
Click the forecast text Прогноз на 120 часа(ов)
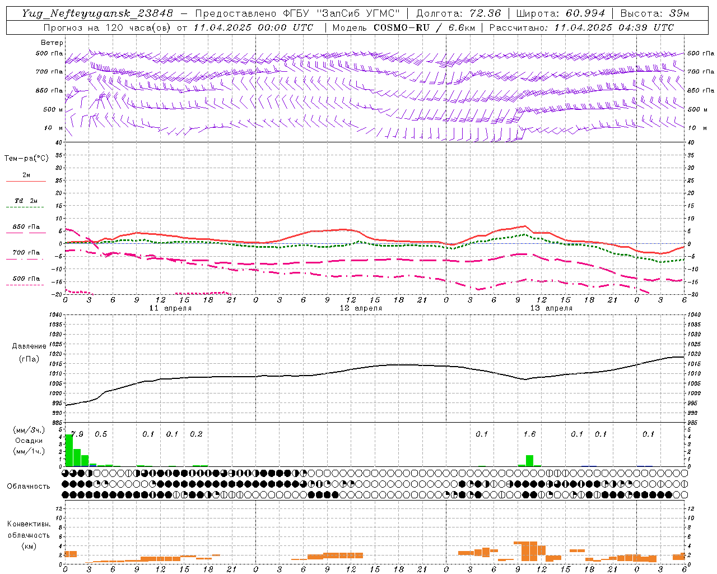click(x=108, y=27)
